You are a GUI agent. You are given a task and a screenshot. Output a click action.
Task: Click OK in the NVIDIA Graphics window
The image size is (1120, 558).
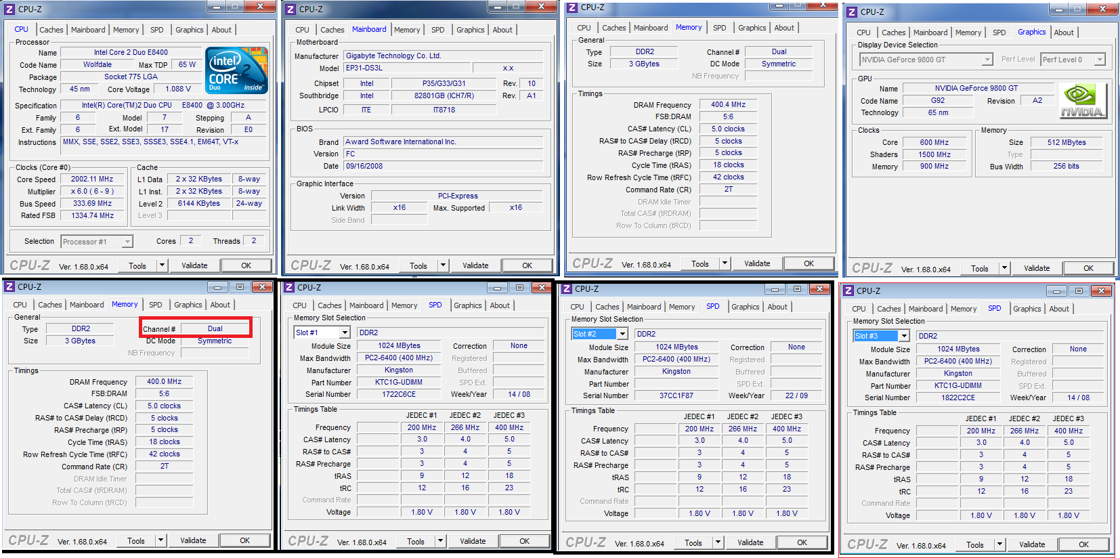point(1088,268)
